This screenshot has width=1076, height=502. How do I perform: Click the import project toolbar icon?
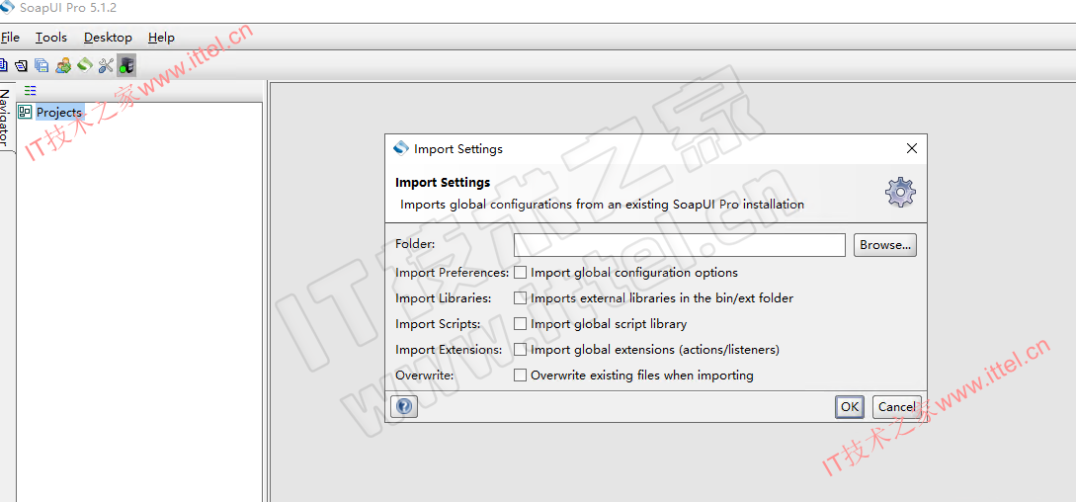pyautogui.click(x=22, y=66)
